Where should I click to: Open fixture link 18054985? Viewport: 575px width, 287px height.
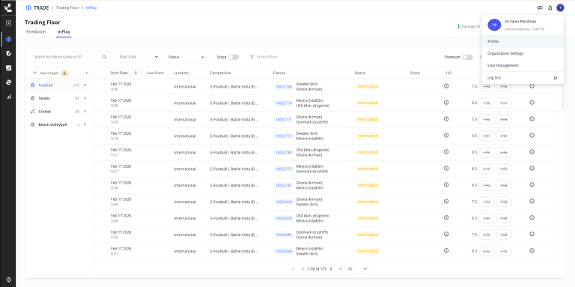(284, 235)
